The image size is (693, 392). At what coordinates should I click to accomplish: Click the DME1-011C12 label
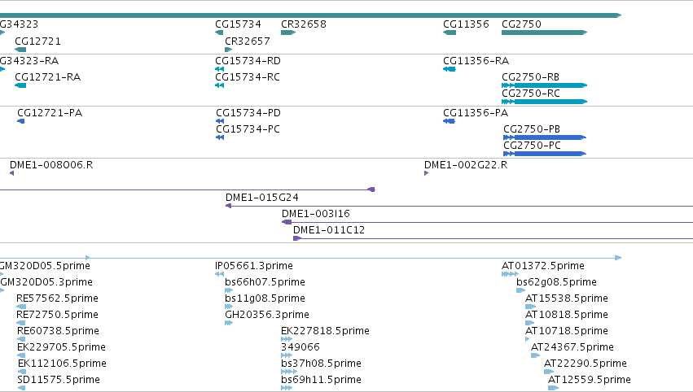pos(329,230)
